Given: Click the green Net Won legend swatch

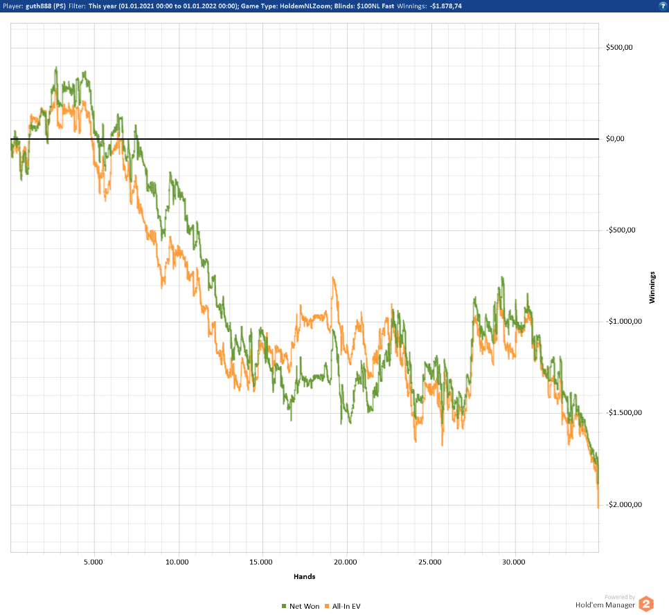Looking at the screenshot, I should tap(284, 606).
